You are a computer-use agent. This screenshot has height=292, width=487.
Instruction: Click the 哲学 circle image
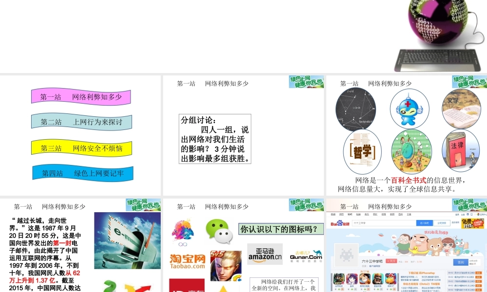(x=362, y=152)
